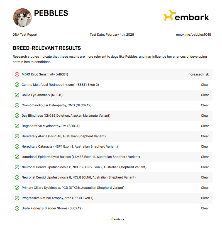Click the Neuronal Ceroid Lipofuscinosis 6 entry

click(x=84, y=167)
